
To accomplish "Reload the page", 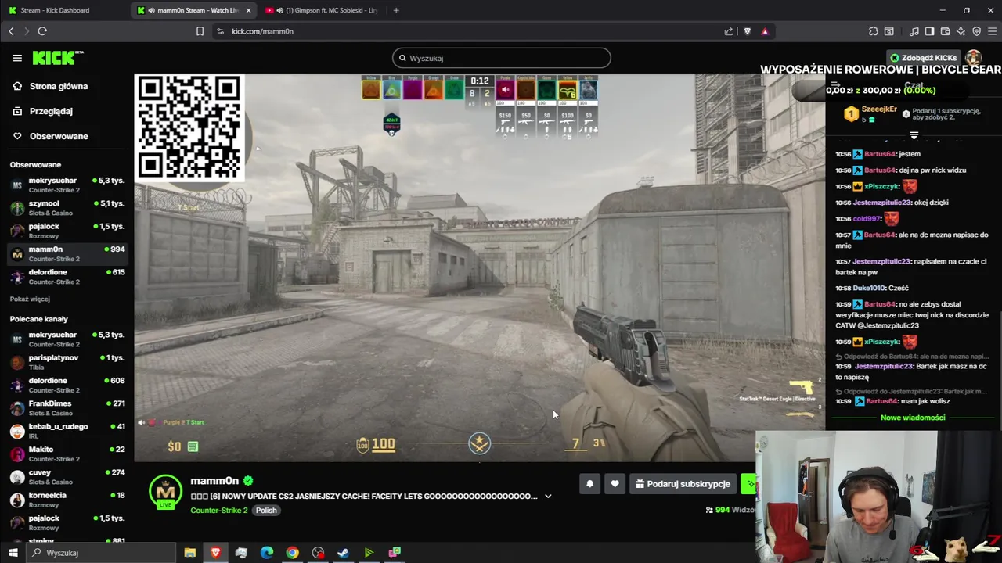I will 42,31.
